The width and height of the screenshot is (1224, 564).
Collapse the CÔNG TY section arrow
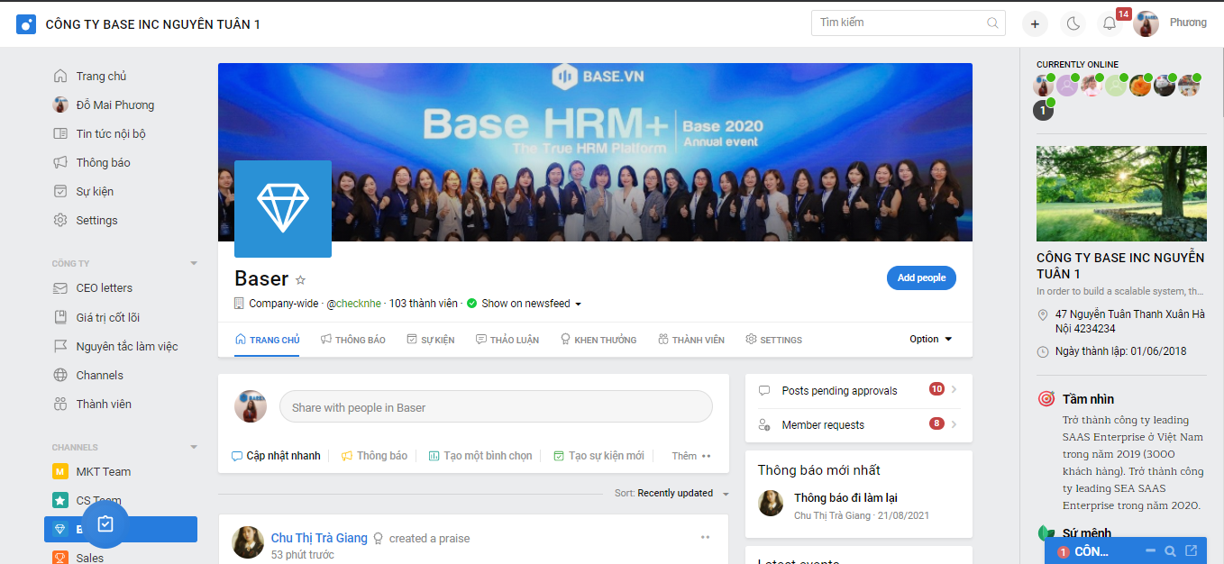[193, 264]
